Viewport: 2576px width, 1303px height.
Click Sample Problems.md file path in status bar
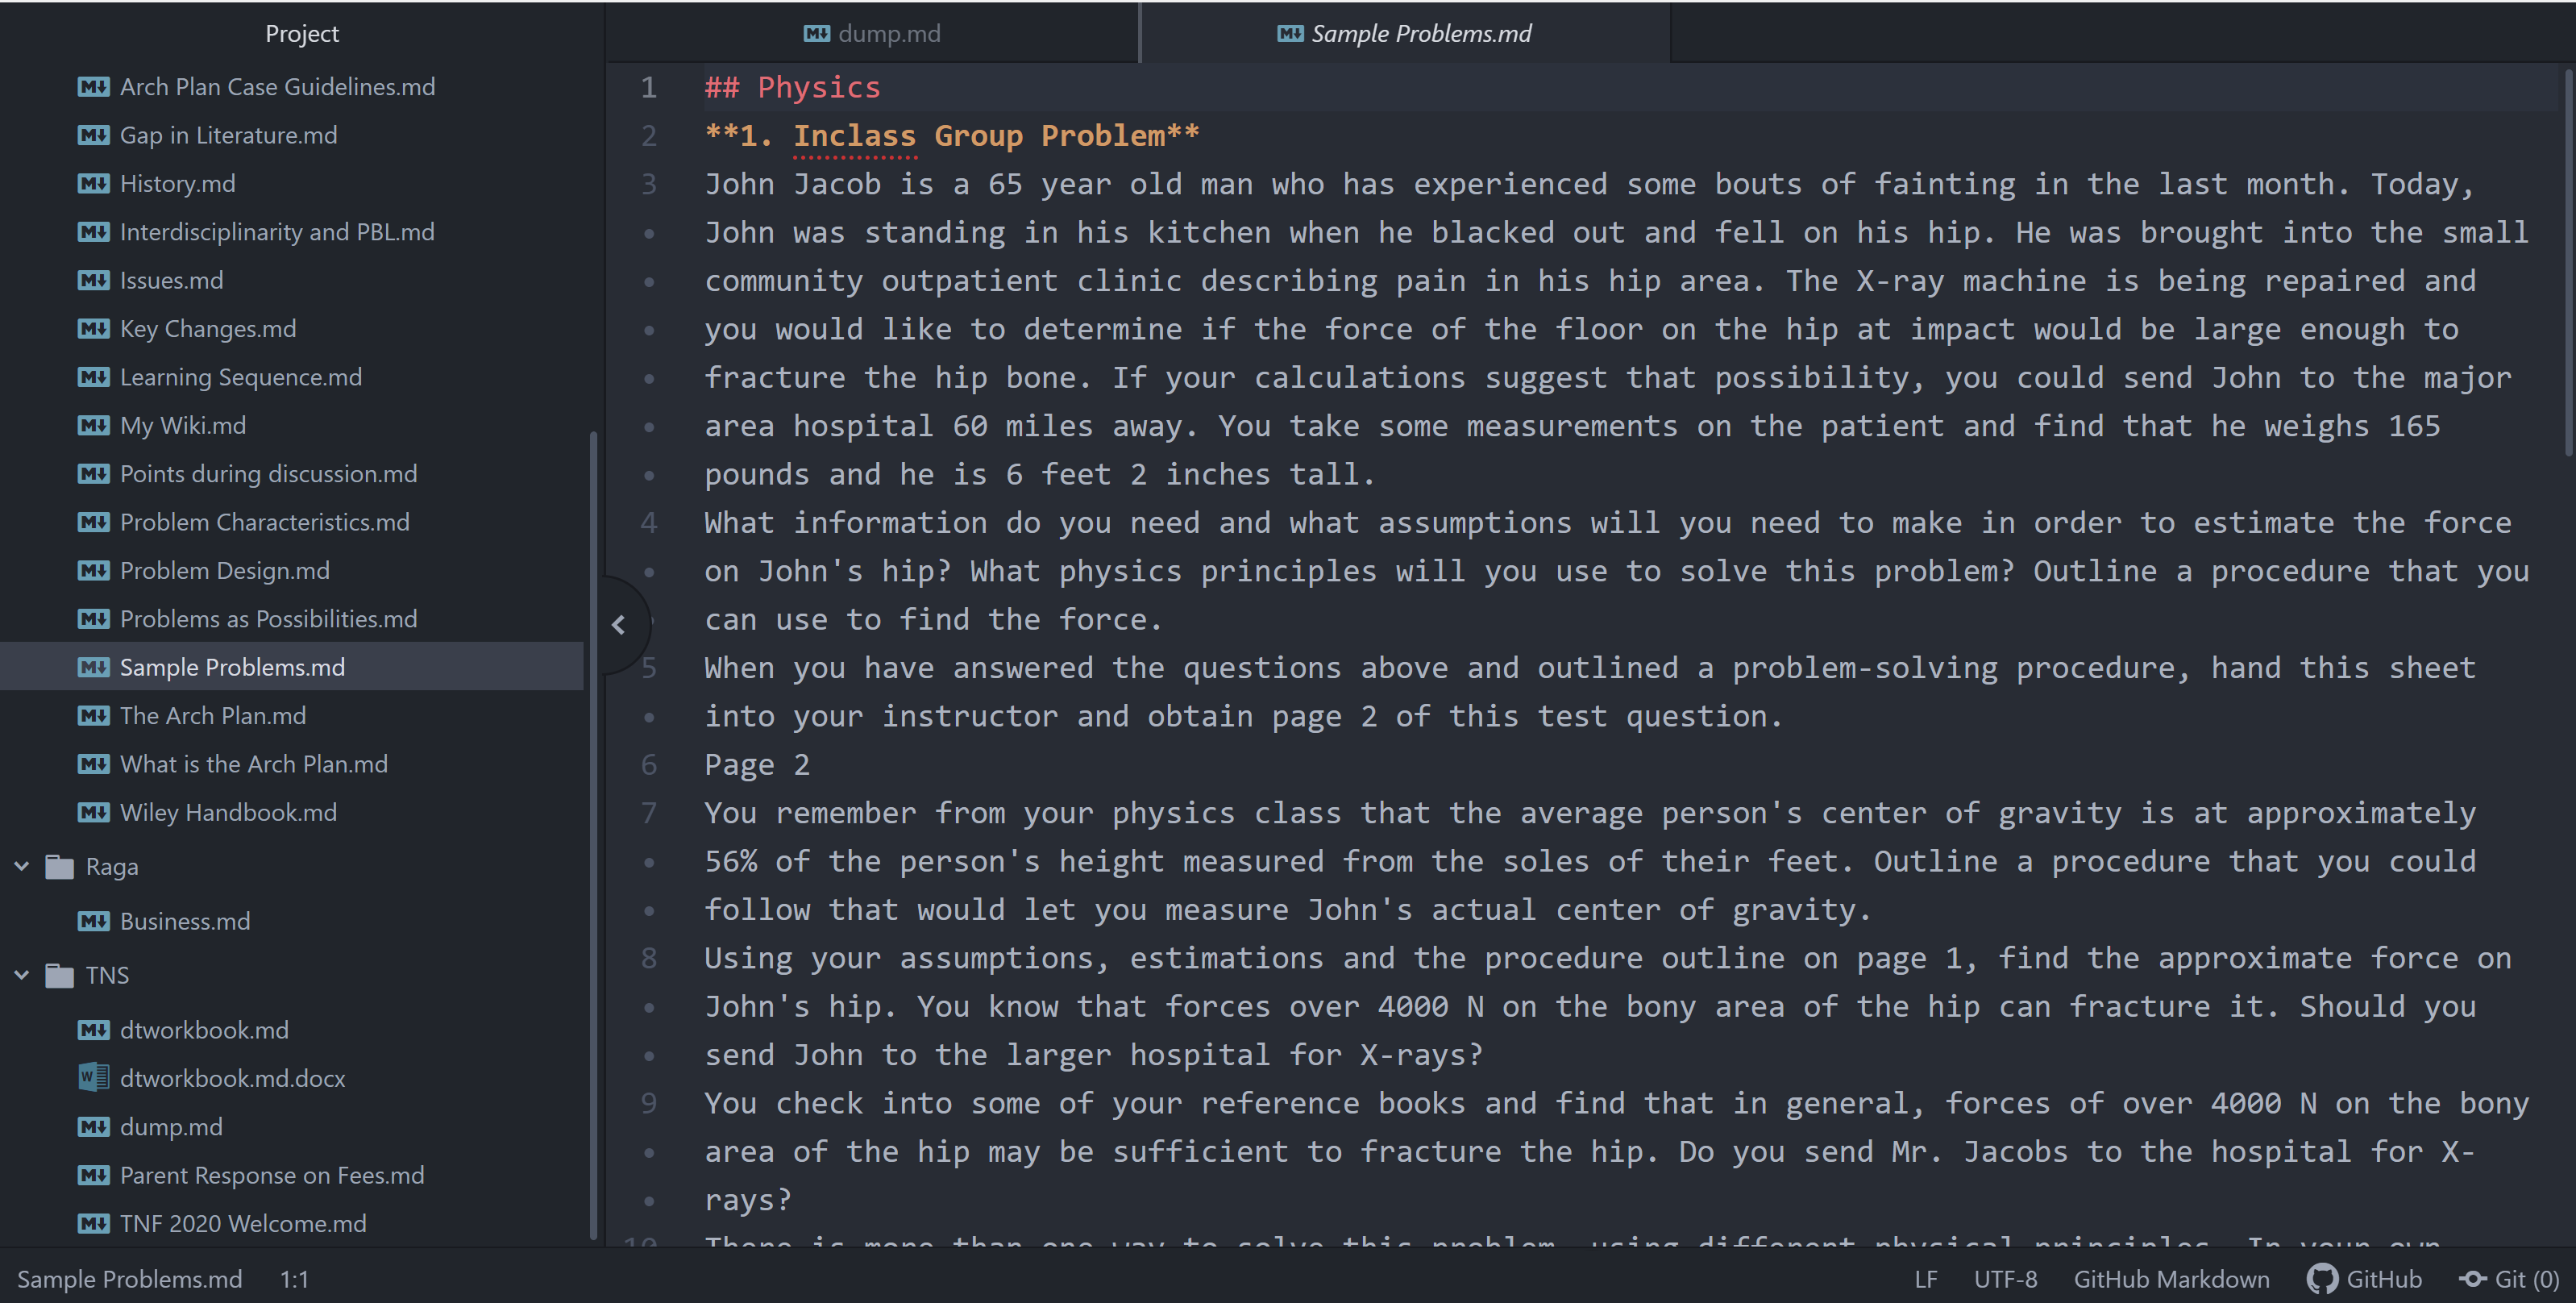tap(130, 1279)
